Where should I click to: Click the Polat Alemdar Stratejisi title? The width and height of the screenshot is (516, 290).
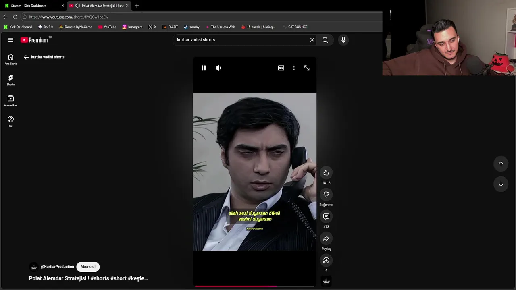click(88, 278)
